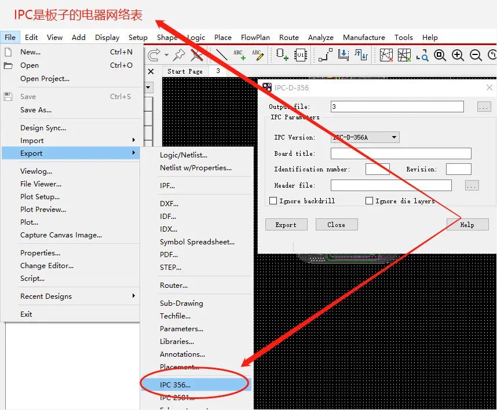Click the Redo arrow icon in toolbar
This screenshot has height=410, width=497.
coord(154,55)
